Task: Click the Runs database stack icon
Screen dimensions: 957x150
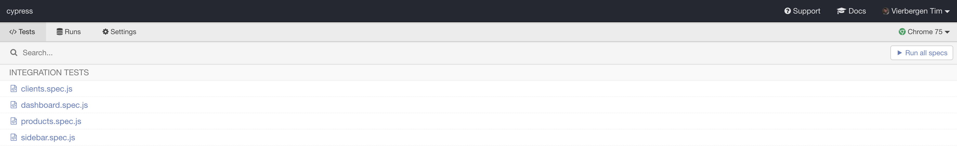Action: click(x=60, y=32)
